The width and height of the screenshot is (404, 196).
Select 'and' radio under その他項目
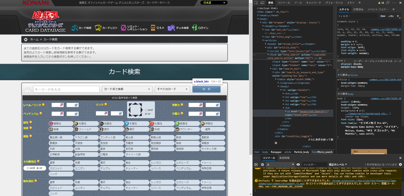tap(28, 168)
